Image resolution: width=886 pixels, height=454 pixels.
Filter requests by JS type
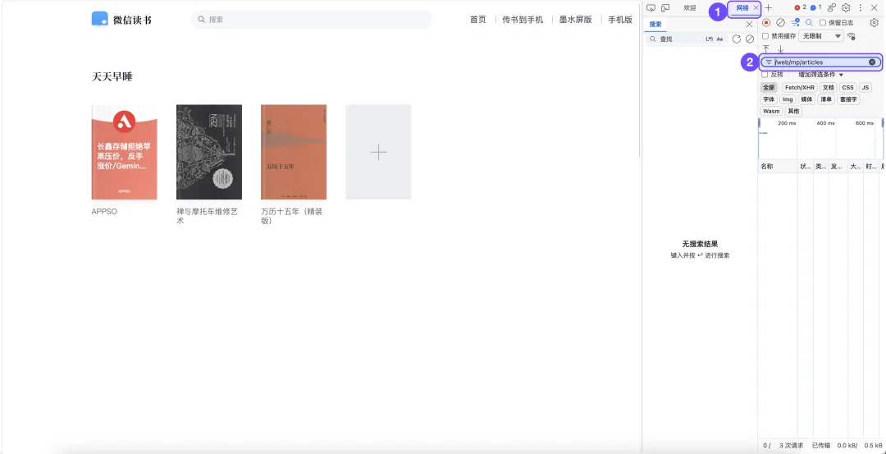pyautogui.click(x=865, y=88)
